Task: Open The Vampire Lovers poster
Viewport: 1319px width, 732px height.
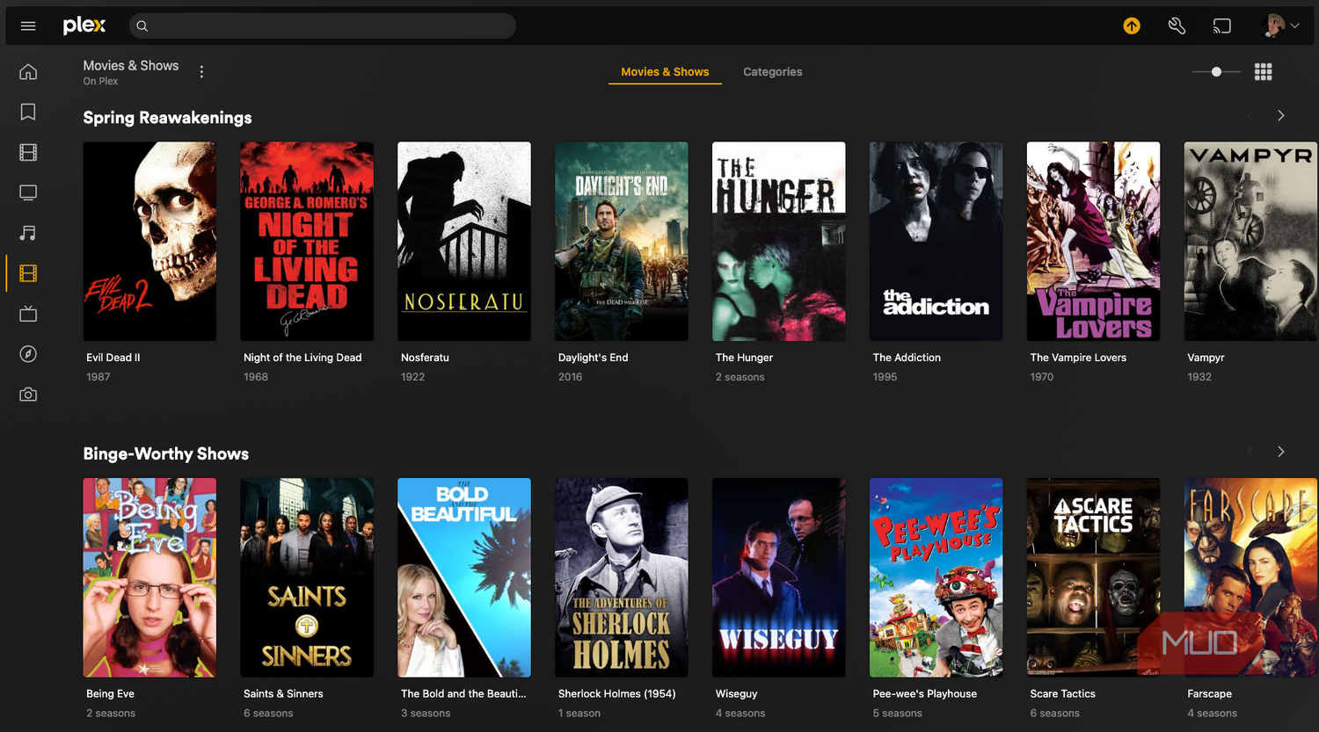Action: pos(1094,242)
